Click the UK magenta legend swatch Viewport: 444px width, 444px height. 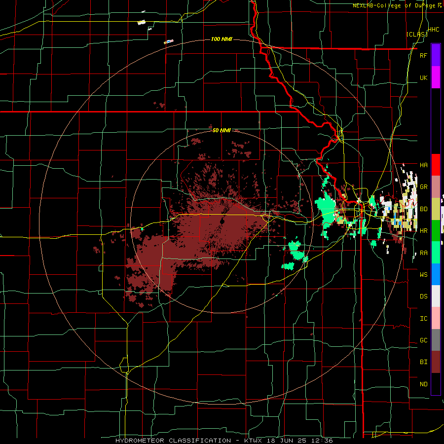436,77
